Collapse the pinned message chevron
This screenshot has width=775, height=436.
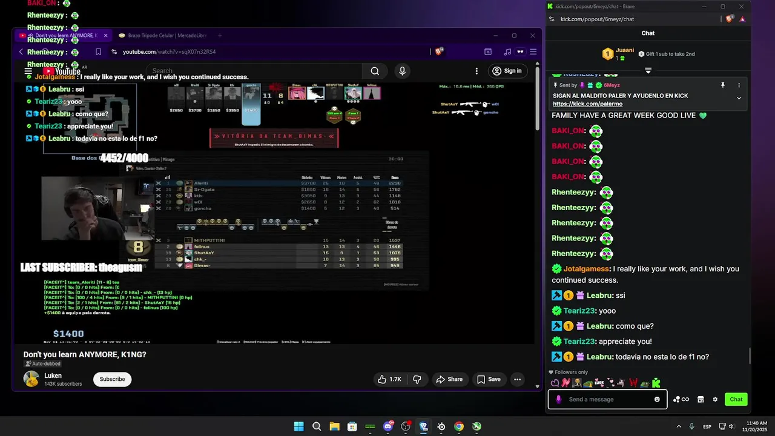739,98
